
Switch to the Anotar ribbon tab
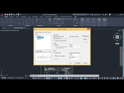point(17,17)
